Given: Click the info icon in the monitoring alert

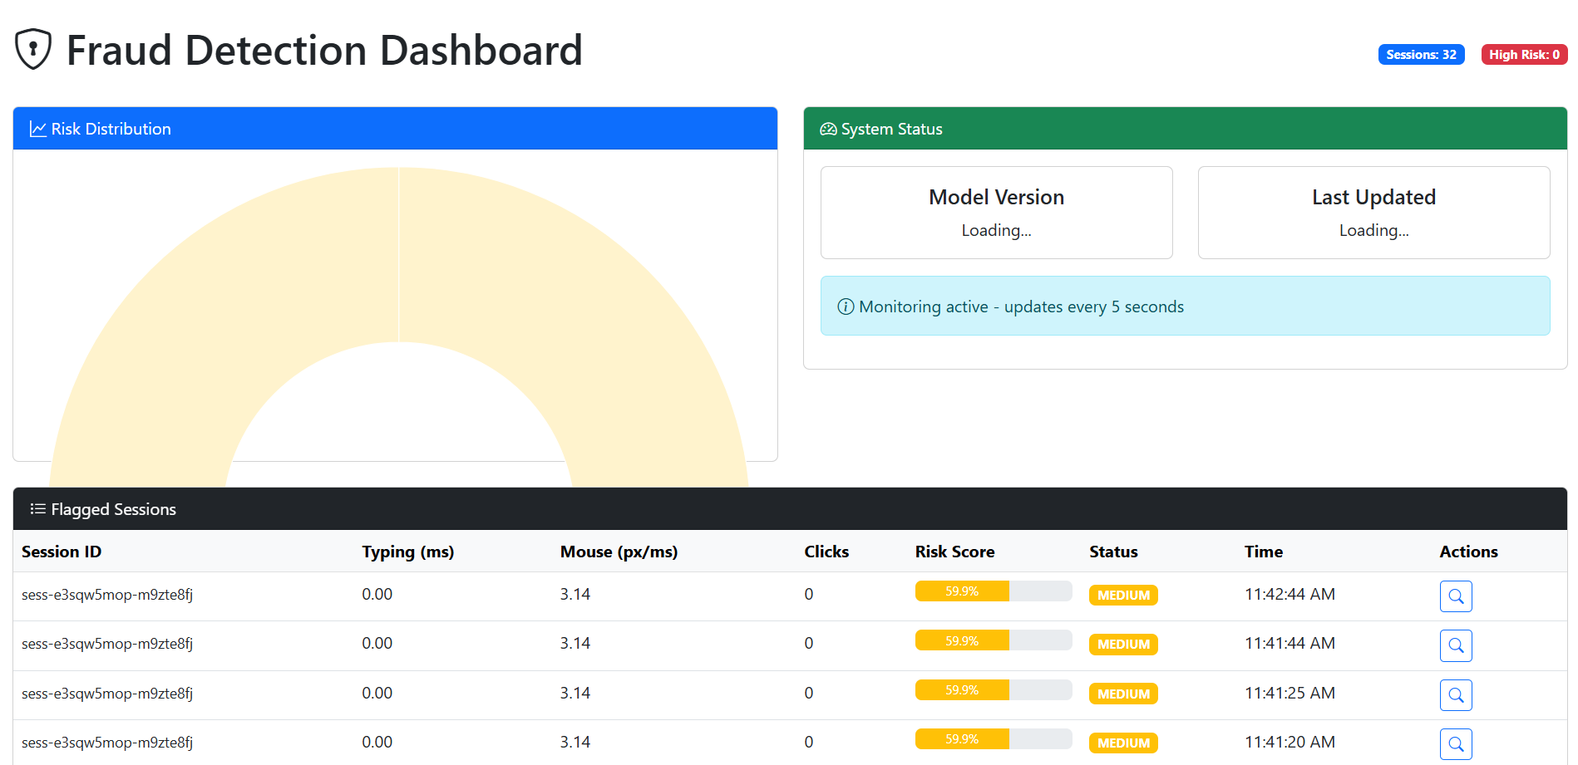Looking at the screenshot, I should [x=846, y=306].
